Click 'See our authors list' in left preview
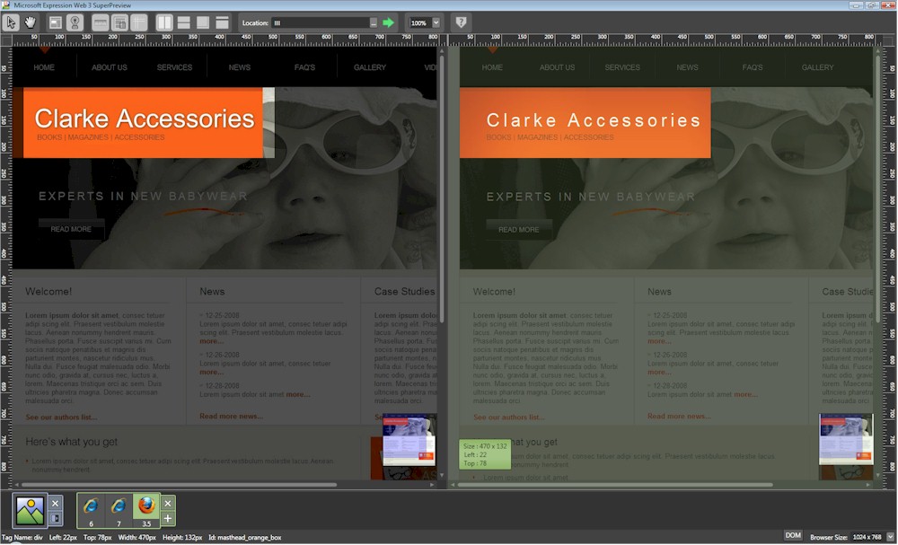Image resolution: width=898 pixels, height=545 pixels. 61,418
